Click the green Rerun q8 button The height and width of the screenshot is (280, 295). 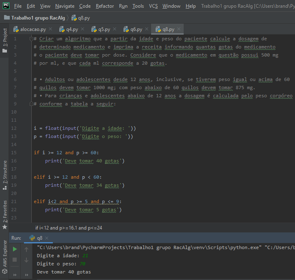15,249
